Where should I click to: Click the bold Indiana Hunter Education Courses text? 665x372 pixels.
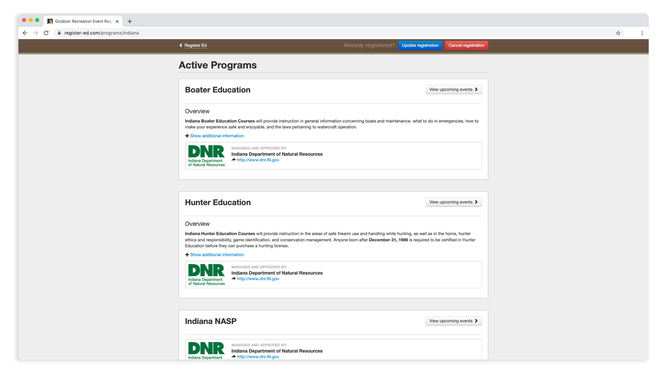click(x=220, y=233)
